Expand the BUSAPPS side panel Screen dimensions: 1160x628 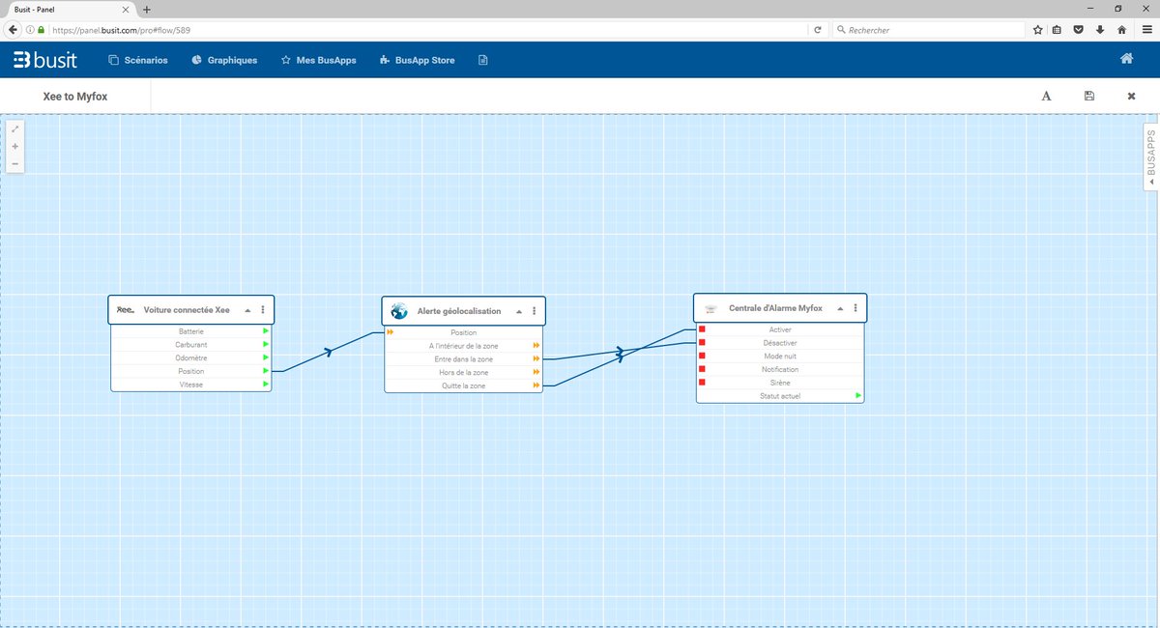1150,157
